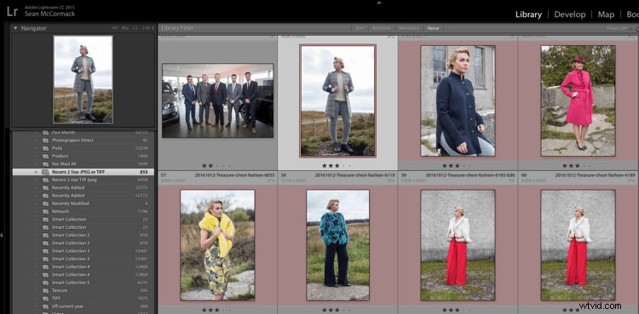The height and width of the screenshot is (314, 639).
Task: Select the None filter option
Action: (x=433, y=29)
